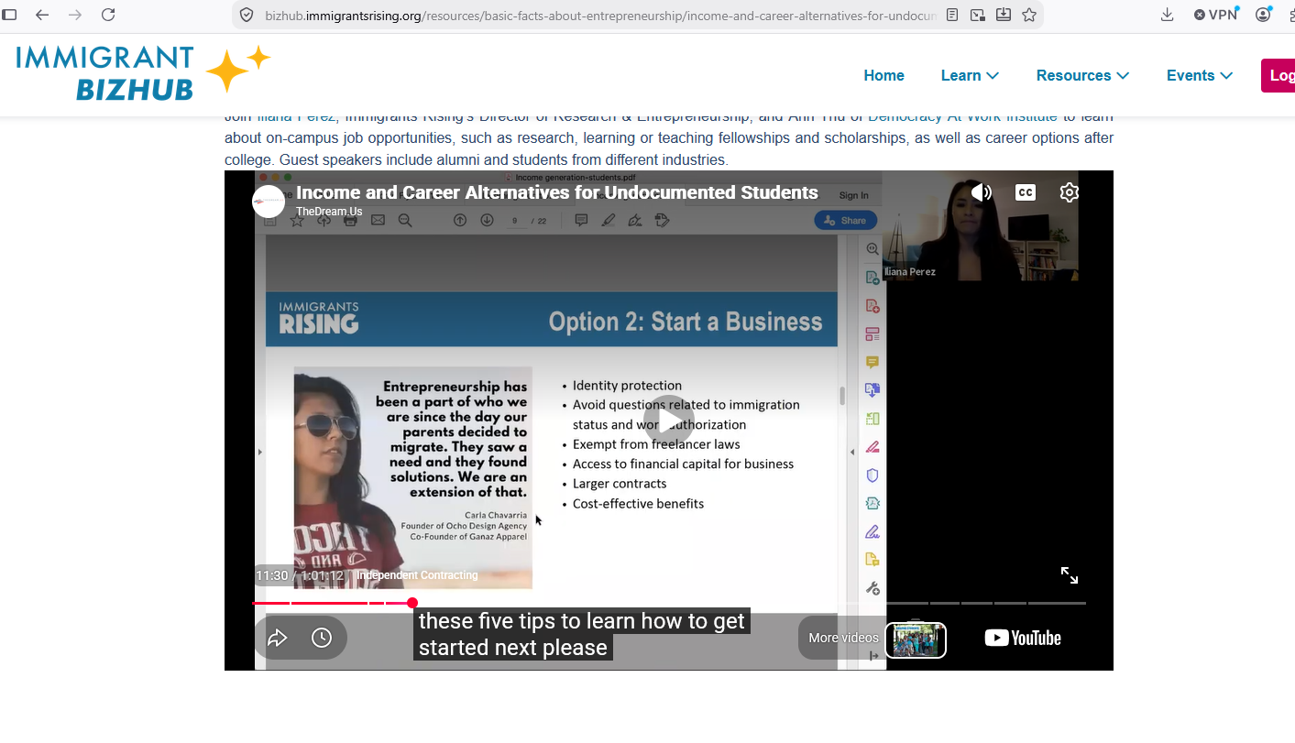
Task: Expand the Events menu
Action: pyautogui.click(x=1200, y=75)
